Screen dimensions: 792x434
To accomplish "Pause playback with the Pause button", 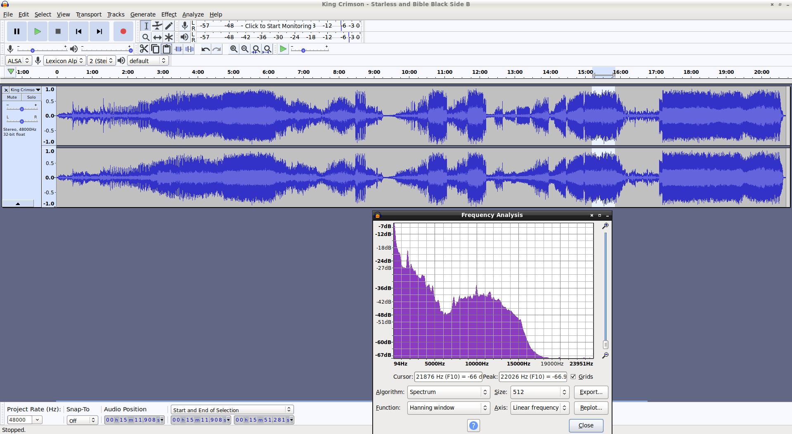I will tap(17, 31).
